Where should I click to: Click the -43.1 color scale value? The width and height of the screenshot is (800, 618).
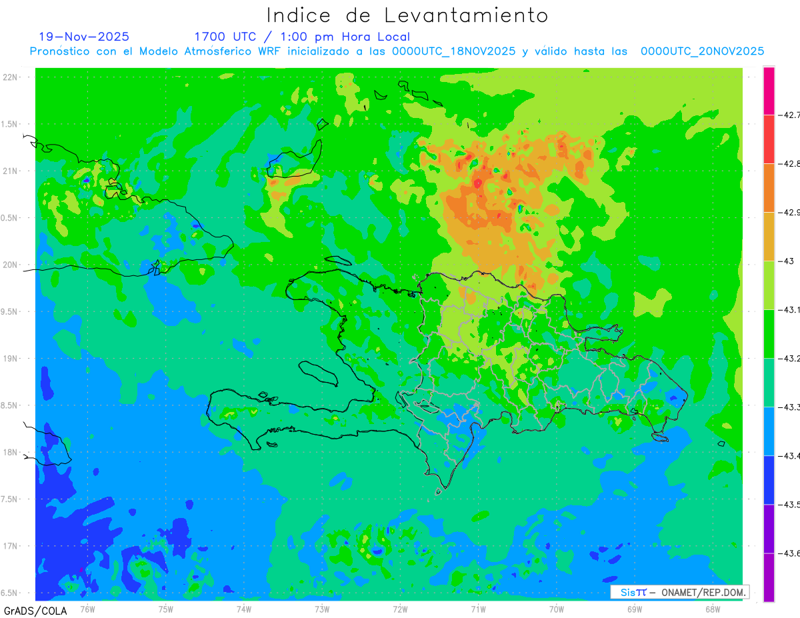pyautogui.click(x=789, y=310)
